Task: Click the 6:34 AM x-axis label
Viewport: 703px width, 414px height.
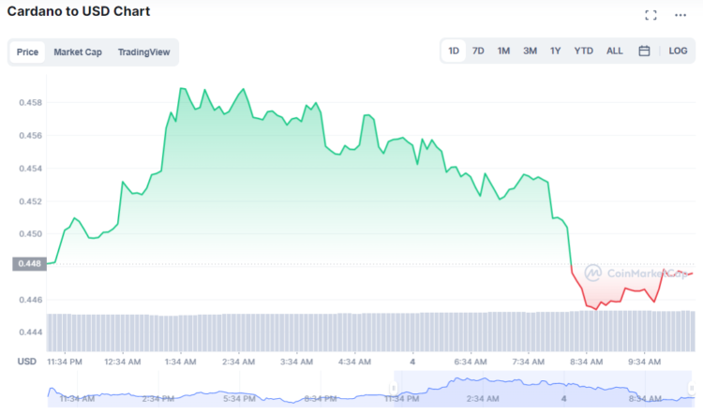Action: coord(471,362)
